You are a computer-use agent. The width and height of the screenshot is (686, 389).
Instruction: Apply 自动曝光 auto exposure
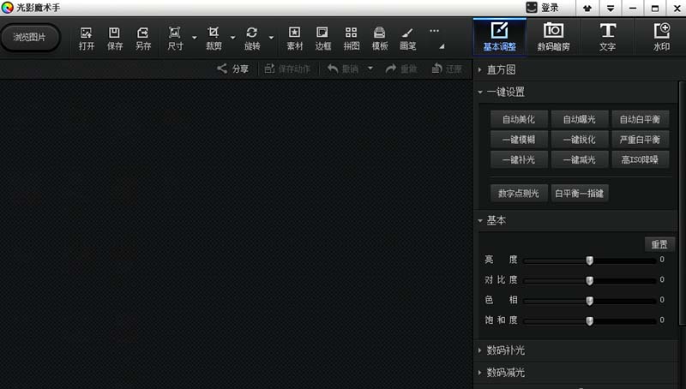pos(580,119)
